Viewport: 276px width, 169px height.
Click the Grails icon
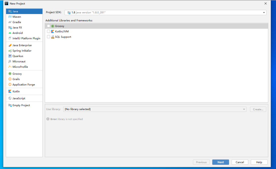[x=10, y=79]
